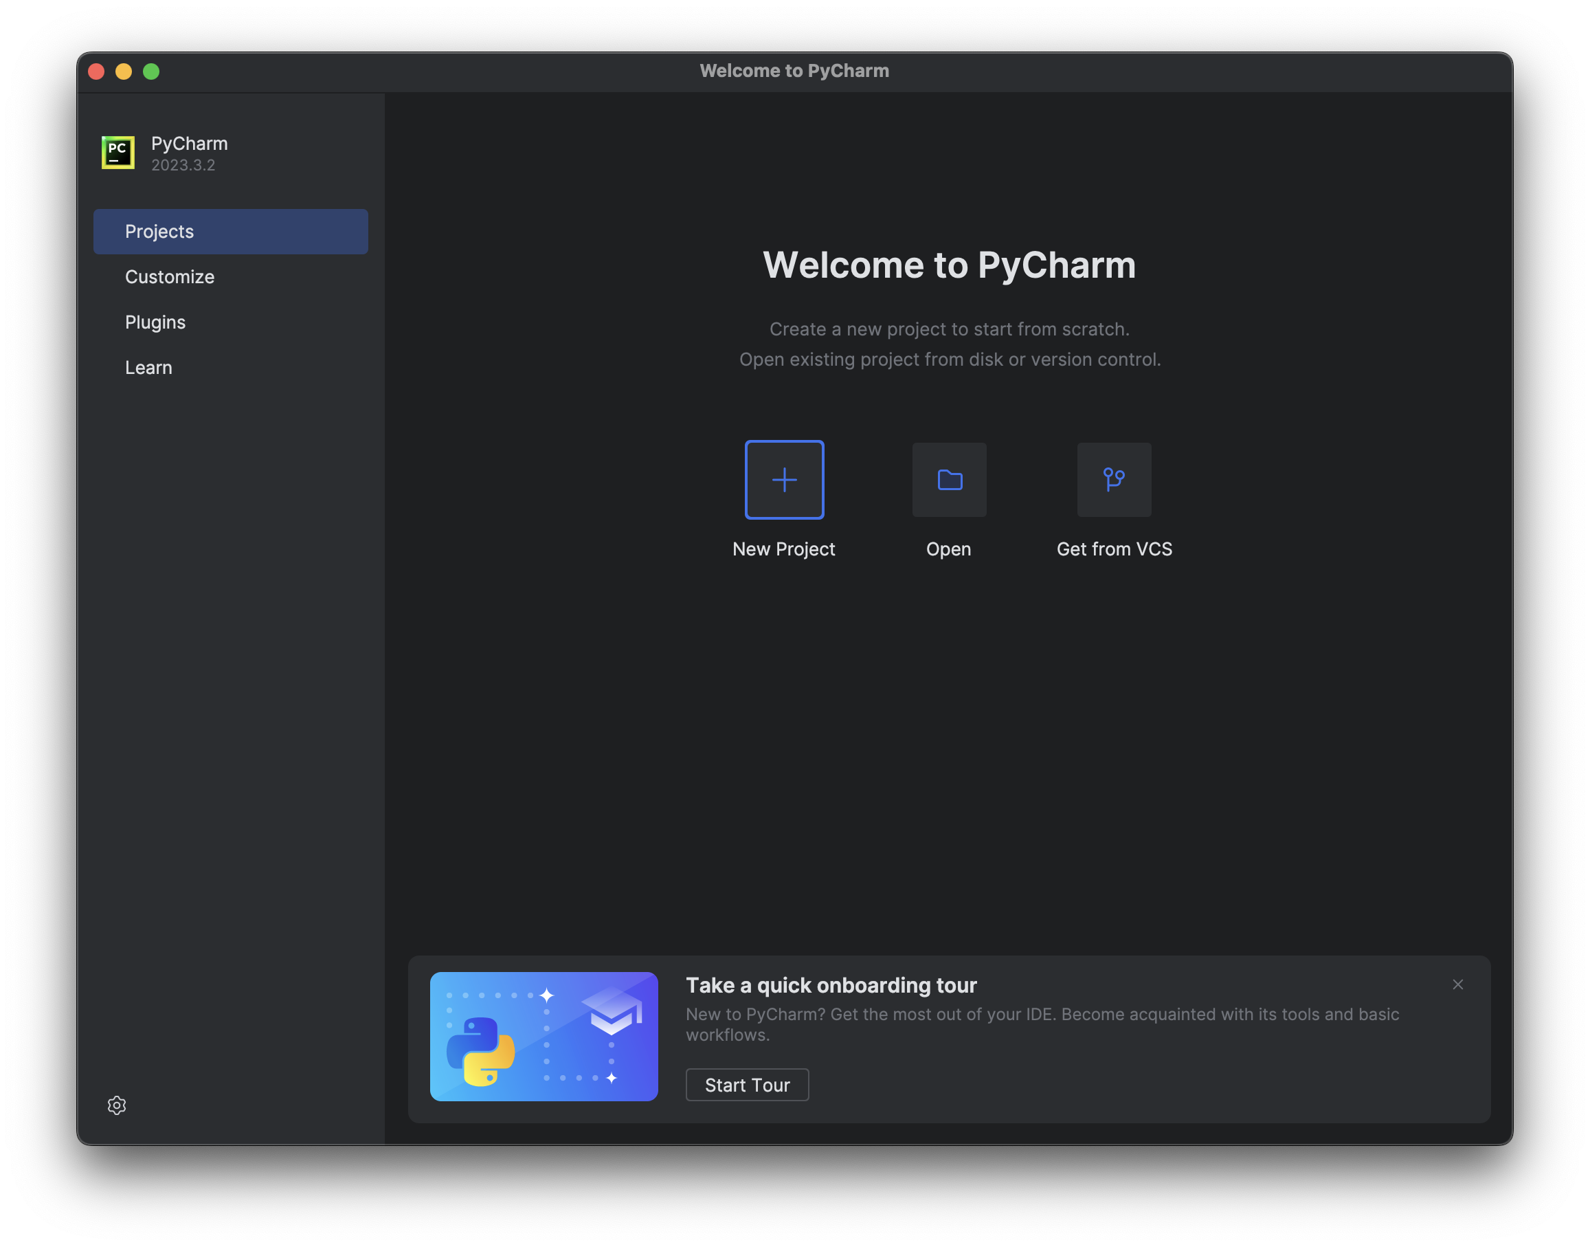Click the Get from VCS branch icon

[1114, 480]
